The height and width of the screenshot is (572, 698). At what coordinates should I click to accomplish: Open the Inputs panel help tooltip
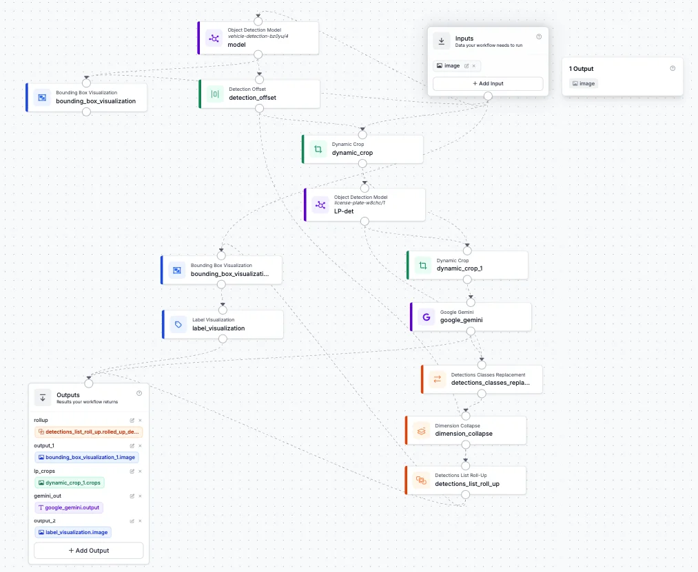coord(539,36)
